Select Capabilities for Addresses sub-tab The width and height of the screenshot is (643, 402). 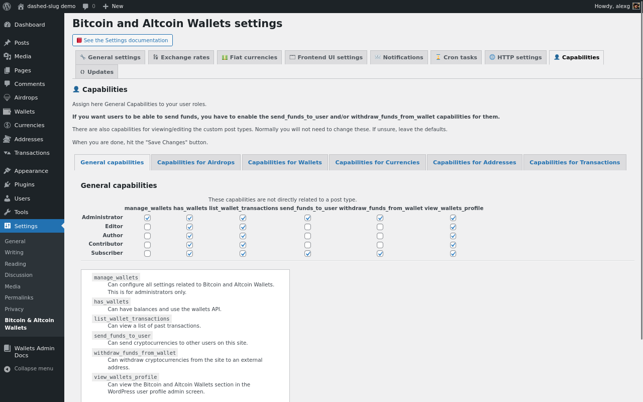click(474, 162)
